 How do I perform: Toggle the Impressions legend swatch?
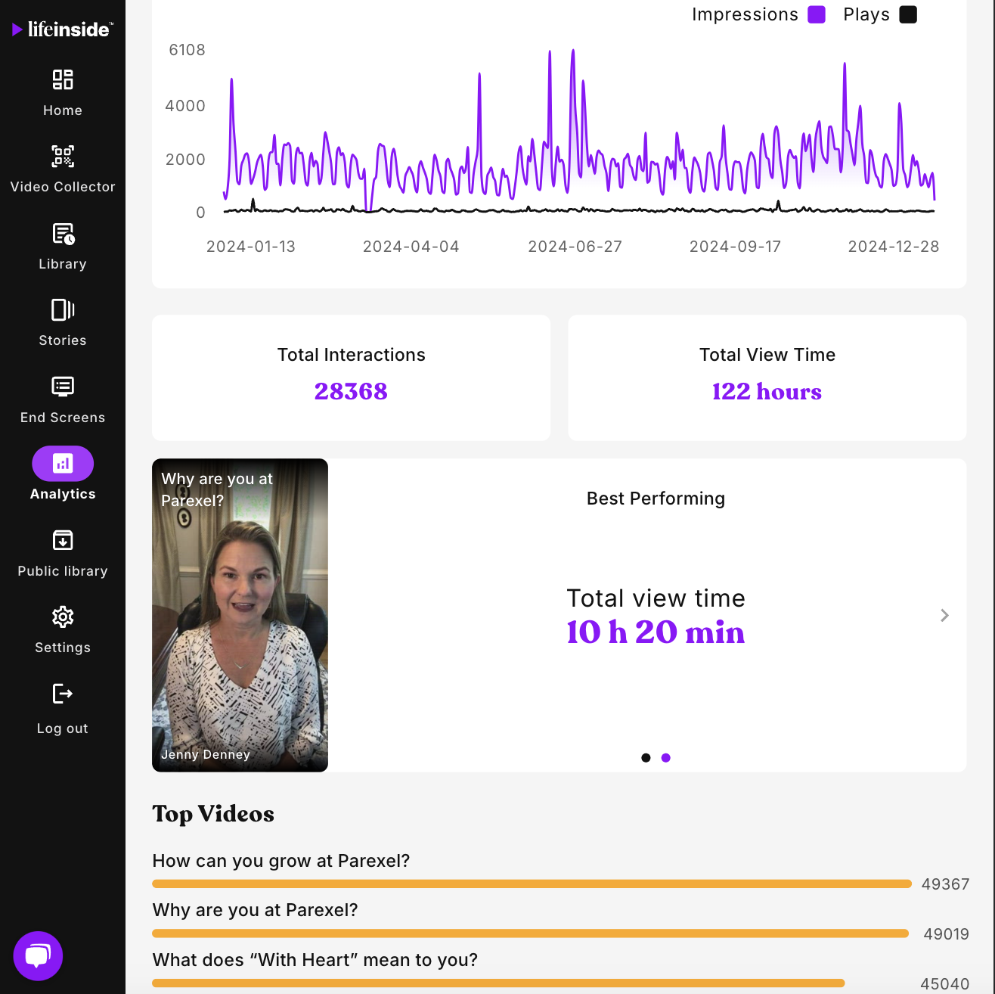tap(817, 14)
